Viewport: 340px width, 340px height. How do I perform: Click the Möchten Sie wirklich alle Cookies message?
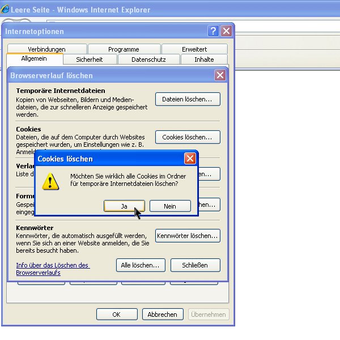[128, 180]
